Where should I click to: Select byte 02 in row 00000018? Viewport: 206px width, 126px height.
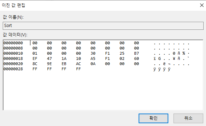pos(122,58)
